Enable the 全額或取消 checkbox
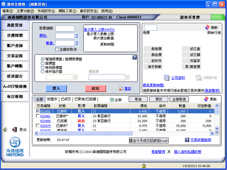The image size is (227, 170). click(57, 50)
